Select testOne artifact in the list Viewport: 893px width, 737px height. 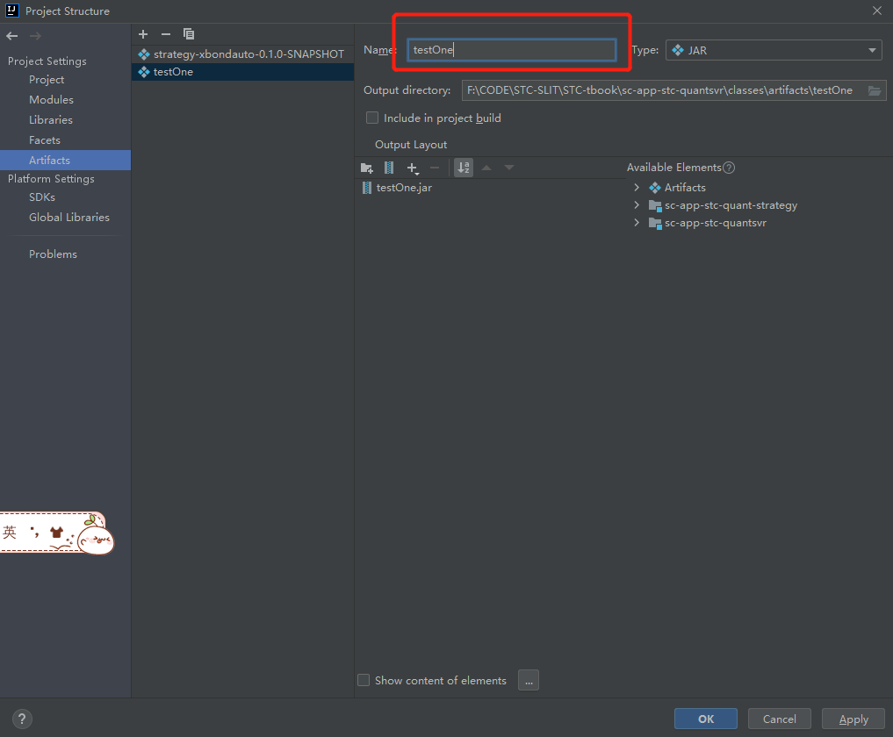click(242, 72)
